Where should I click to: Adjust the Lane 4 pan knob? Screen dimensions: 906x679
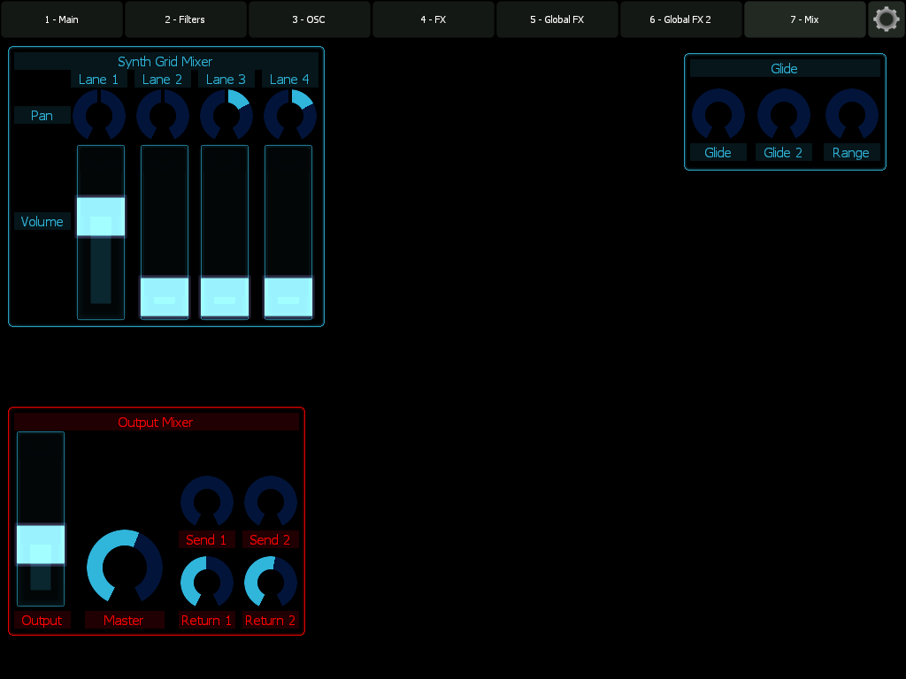pos(290,115)
